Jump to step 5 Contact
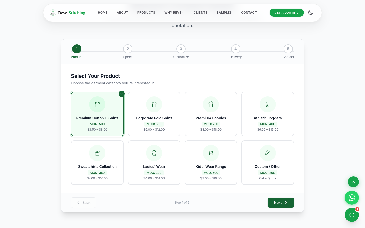365x228 pixels. point(288,51)
